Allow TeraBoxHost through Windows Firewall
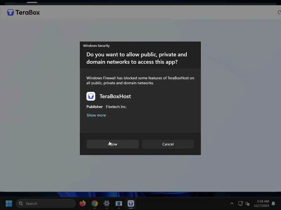The width and height of the screenshot is (281, 210). 113,144
